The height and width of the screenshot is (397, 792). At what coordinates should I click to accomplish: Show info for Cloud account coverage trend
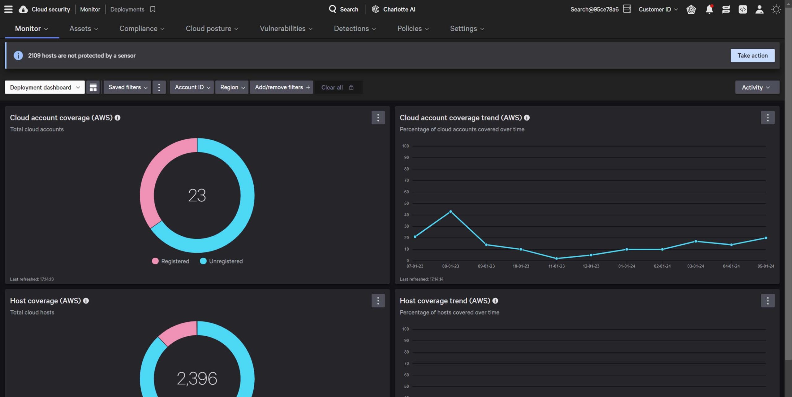527,118
